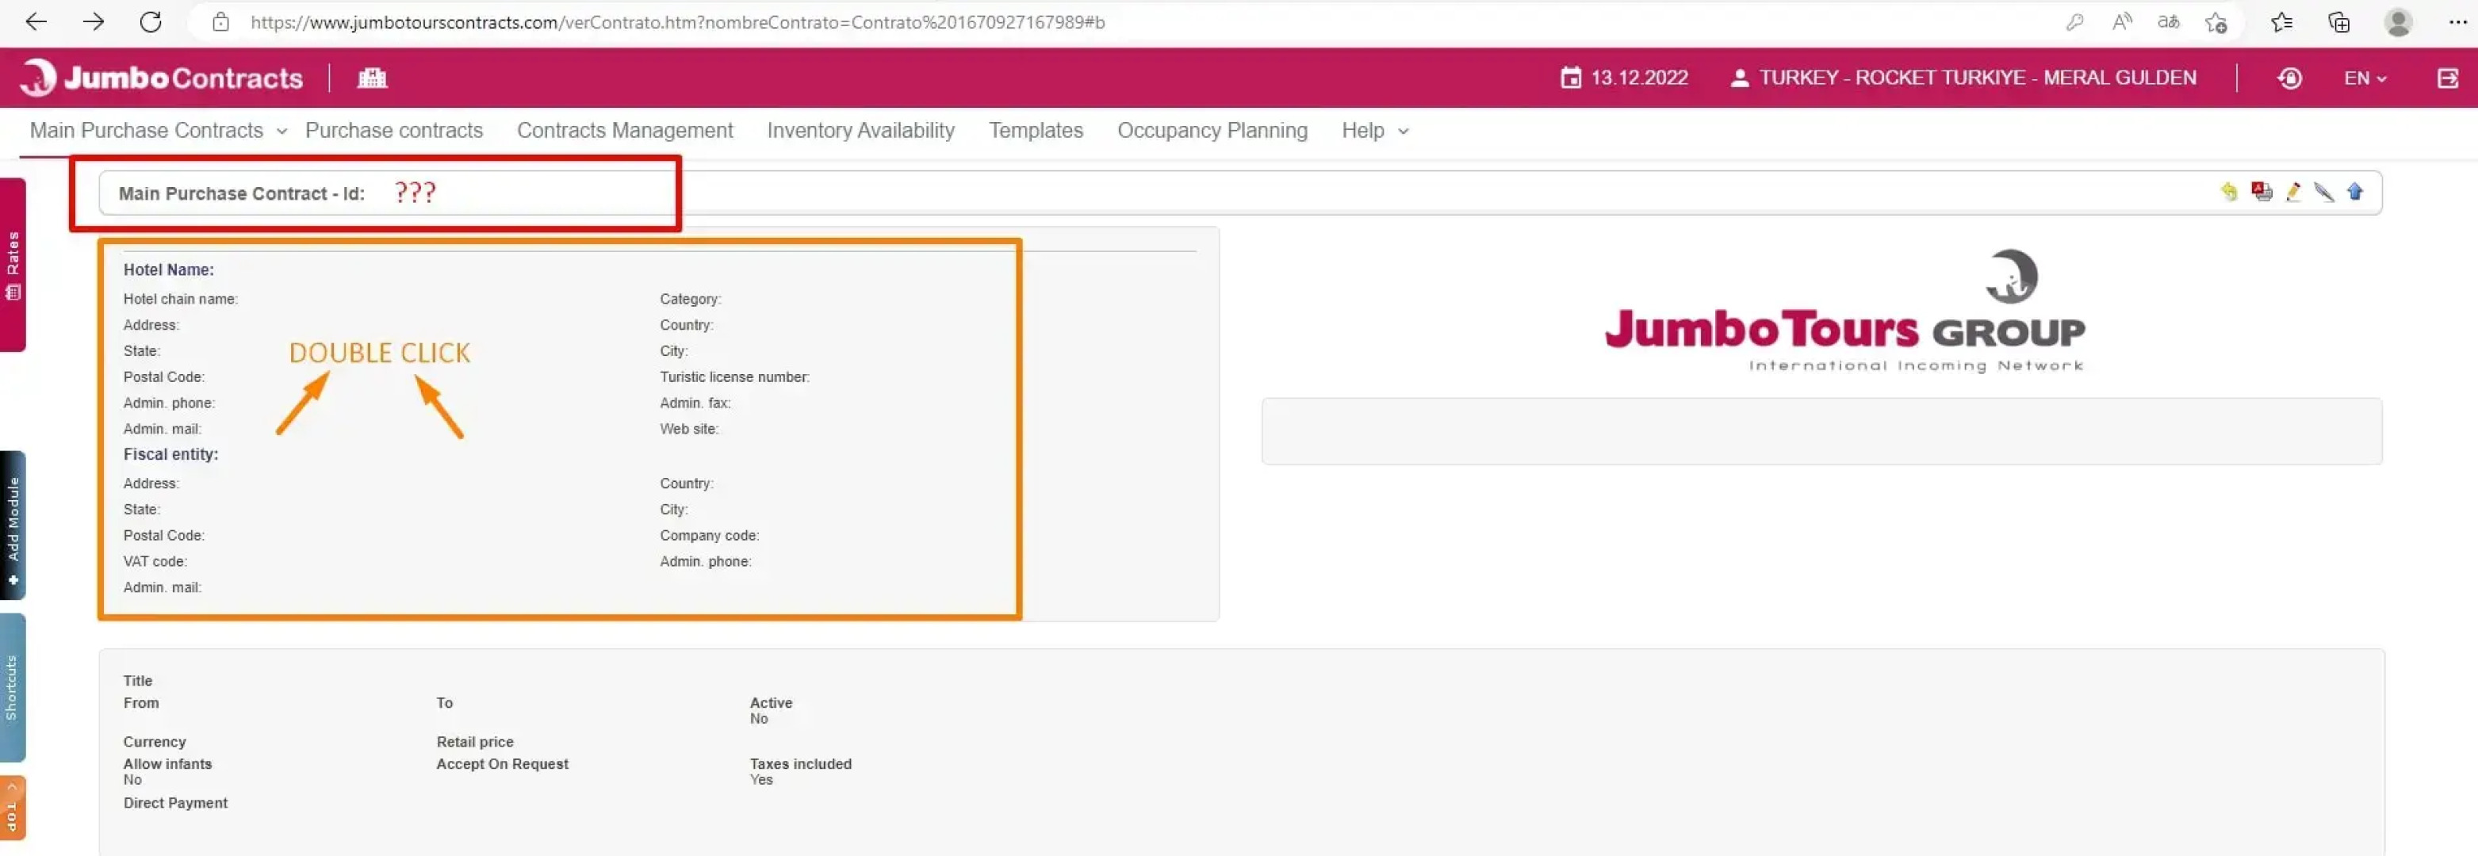This screenshot has width=2478, height=856.
Task: Click the blue upload arrow icon
Action: pos(2355,193)
